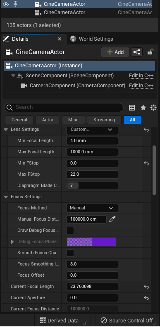Open the Blueprint/script hierarchy icon button
This screenshot has width=160, height=327.
pyautogui.click(x=137, y=52)
